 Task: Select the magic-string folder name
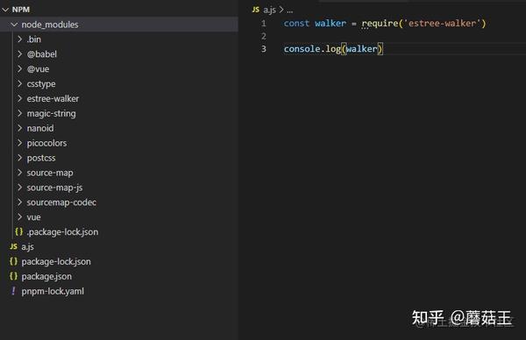52,114
